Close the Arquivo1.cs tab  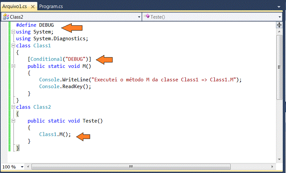coord(33,7)
